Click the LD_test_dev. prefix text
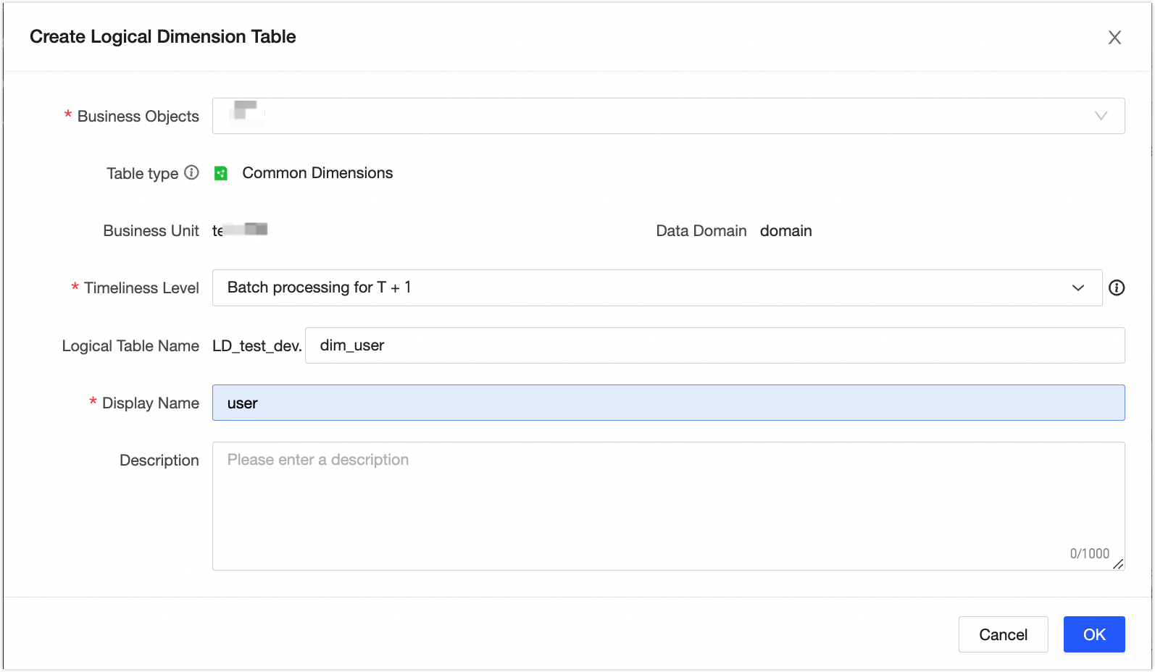The height and width of the screenshot is (672, 1155). tap(257, 346)
